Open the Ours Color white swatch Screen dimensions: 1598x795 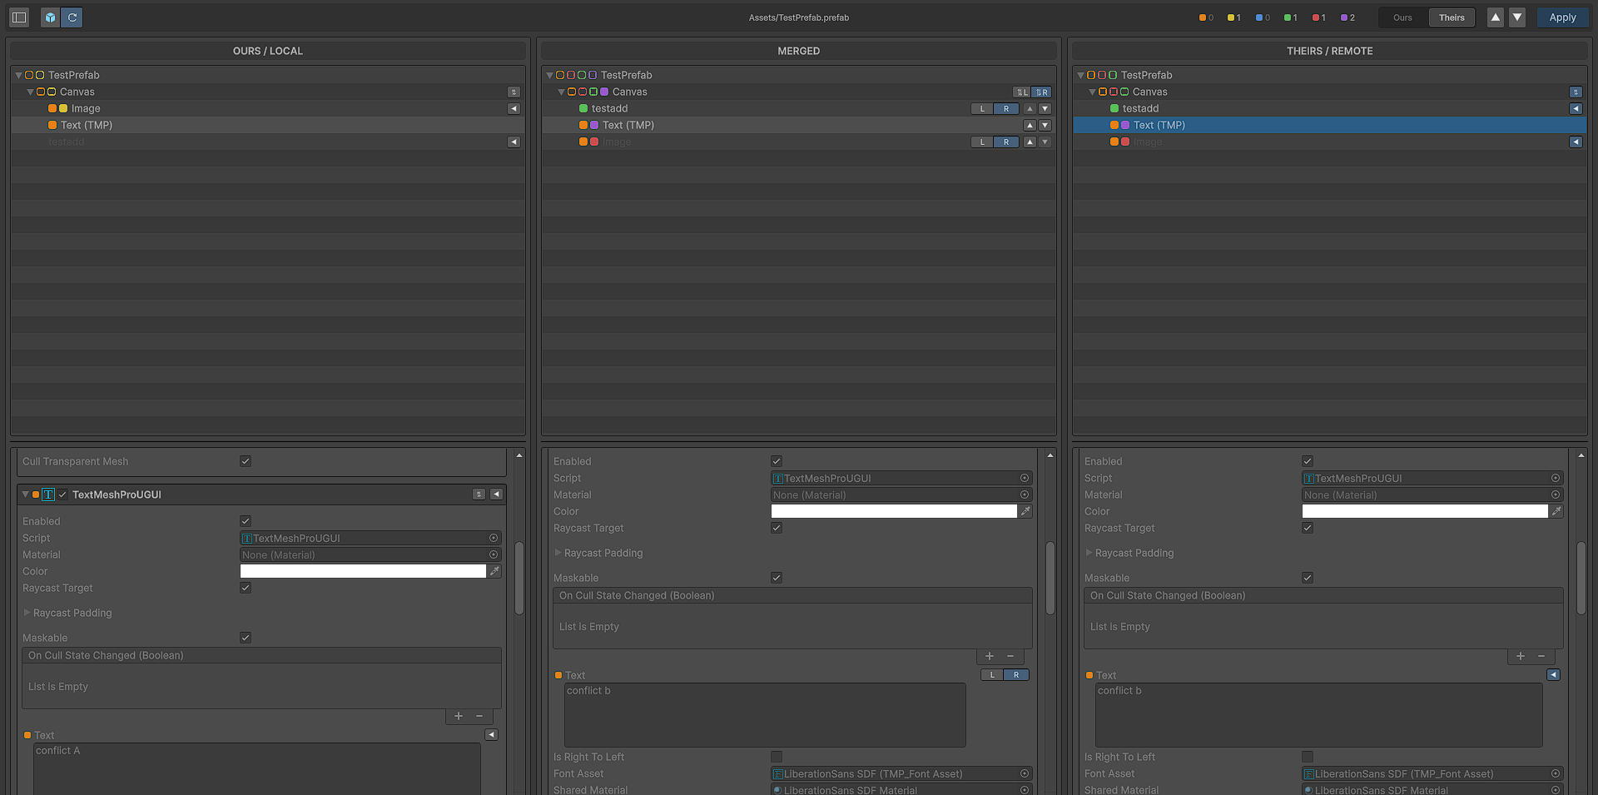click(x=363, y=571)
